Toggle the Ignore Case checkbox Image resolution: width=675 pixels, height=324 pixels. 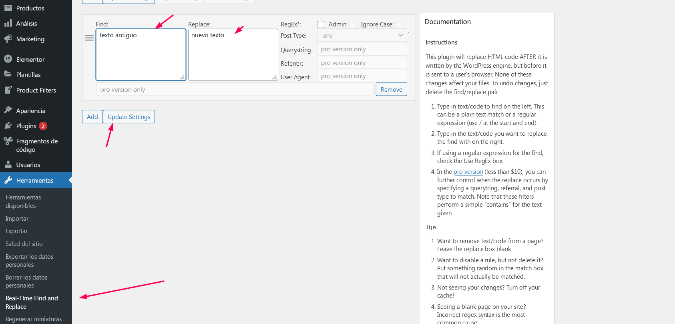click(399, 24)
